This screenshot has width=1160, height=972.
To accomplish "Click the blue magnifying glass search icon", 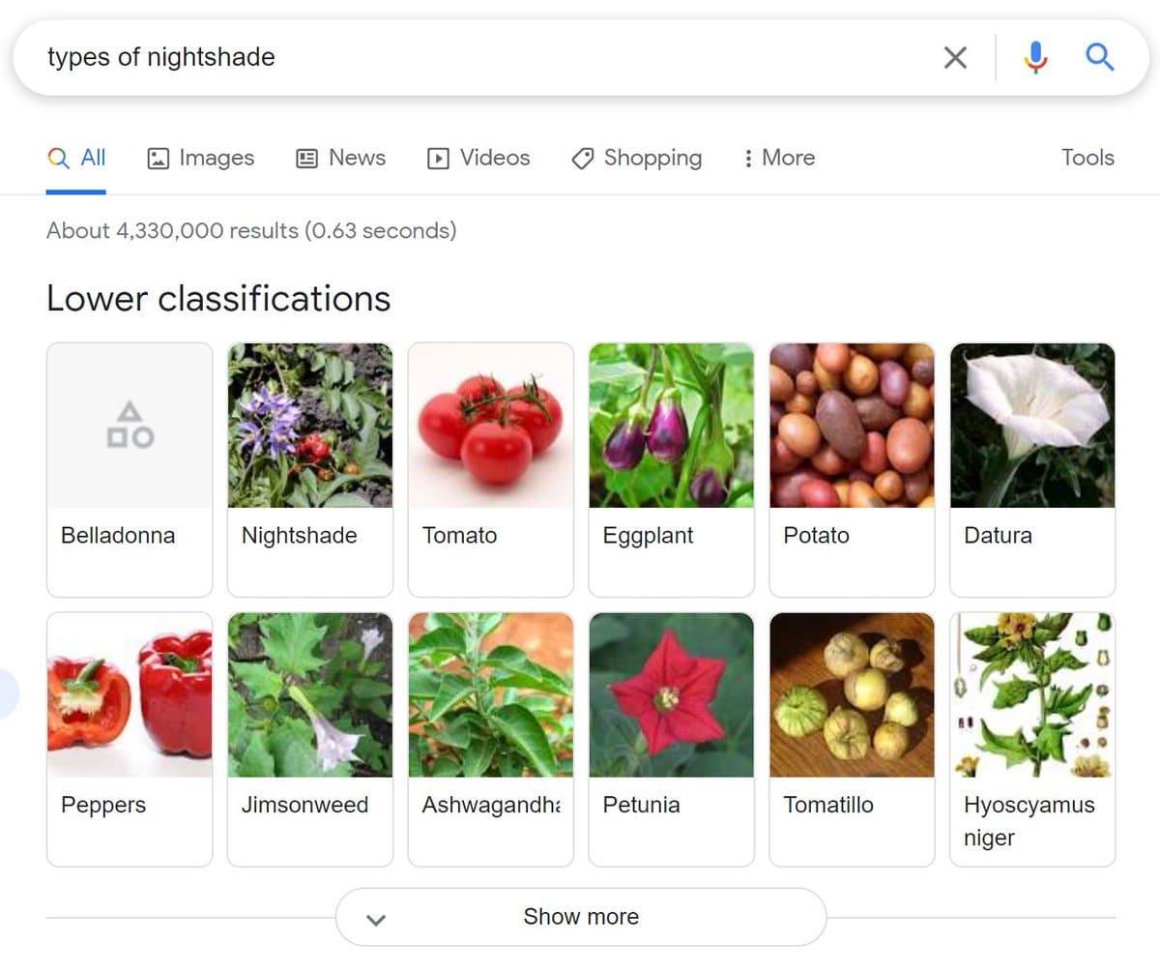I will [1100, 58].
